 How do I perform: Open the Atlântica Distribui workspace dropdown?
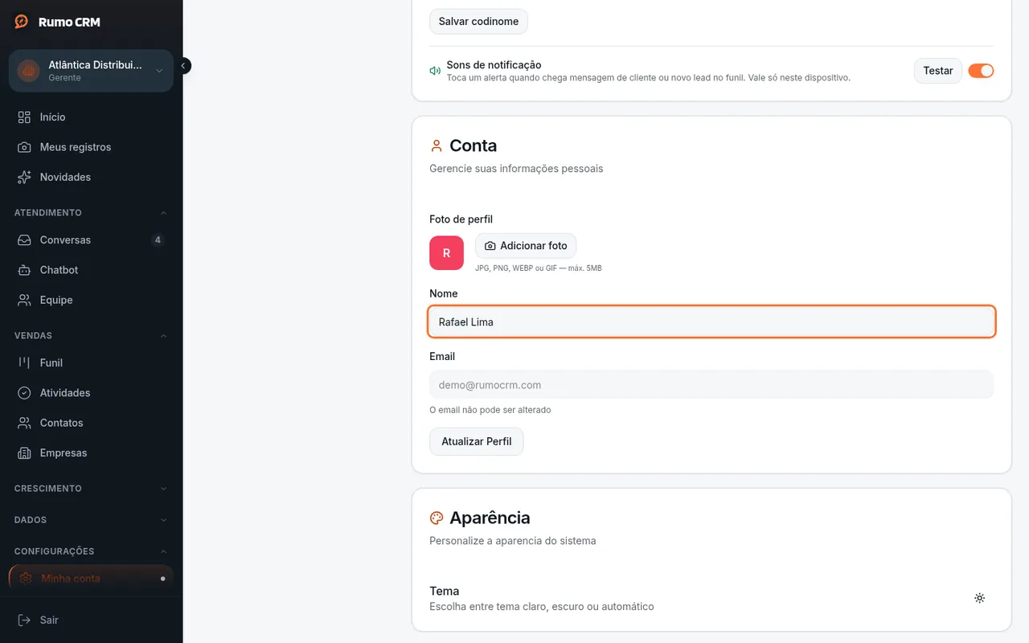click(x=91, y=71)
